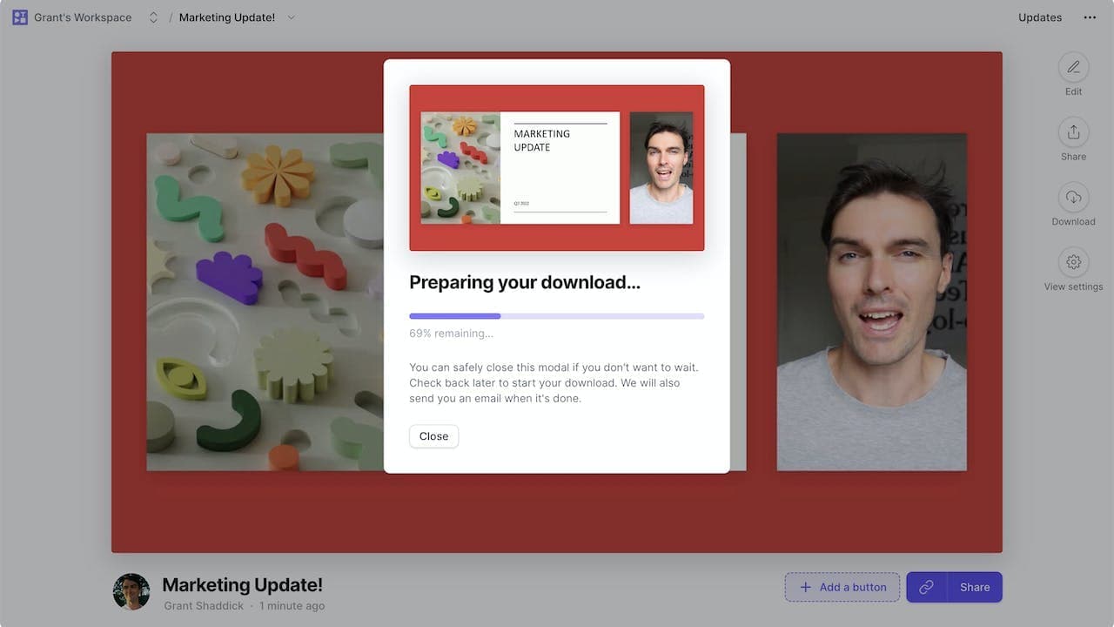
Task: Open View settings gear icon
Action: tap(1073, 262)
